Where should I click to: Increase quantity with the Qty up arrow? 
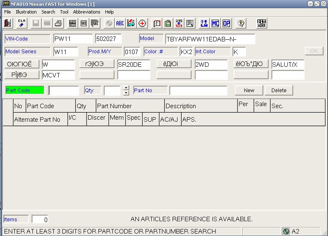click(126, 88)
